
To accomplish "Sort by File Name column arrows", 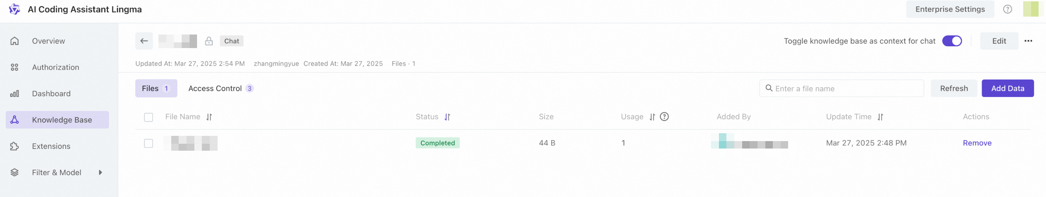I will [209, 117].
